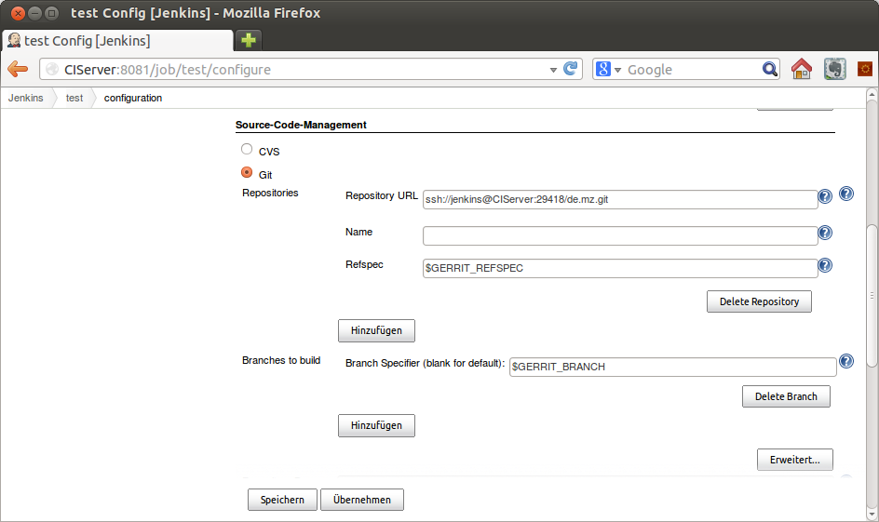This screenshot has width=879, height=522.
Task: Open the URL bar history dropdown
Action: 553,70
